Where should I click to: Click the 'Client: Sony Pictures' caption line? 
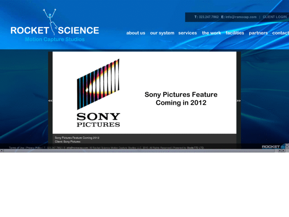click(x=68, y=142)
